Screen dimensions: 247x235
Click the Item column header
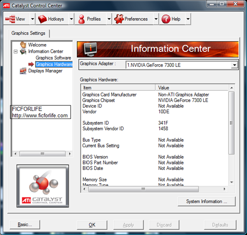coord(118,88)
